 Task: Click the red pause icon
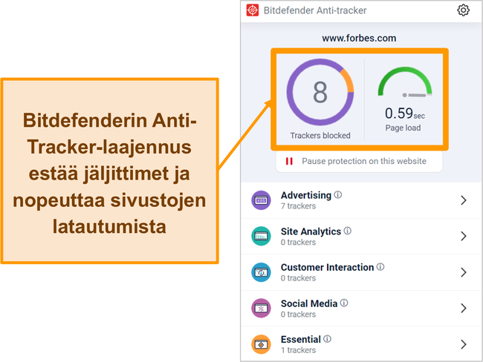(x=289, y=161)
